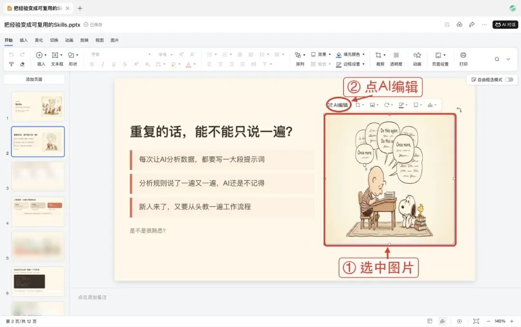Toggle the notes pane icon in status bar
This screenshot has width=521, height=327.
[x=442, y=321]
